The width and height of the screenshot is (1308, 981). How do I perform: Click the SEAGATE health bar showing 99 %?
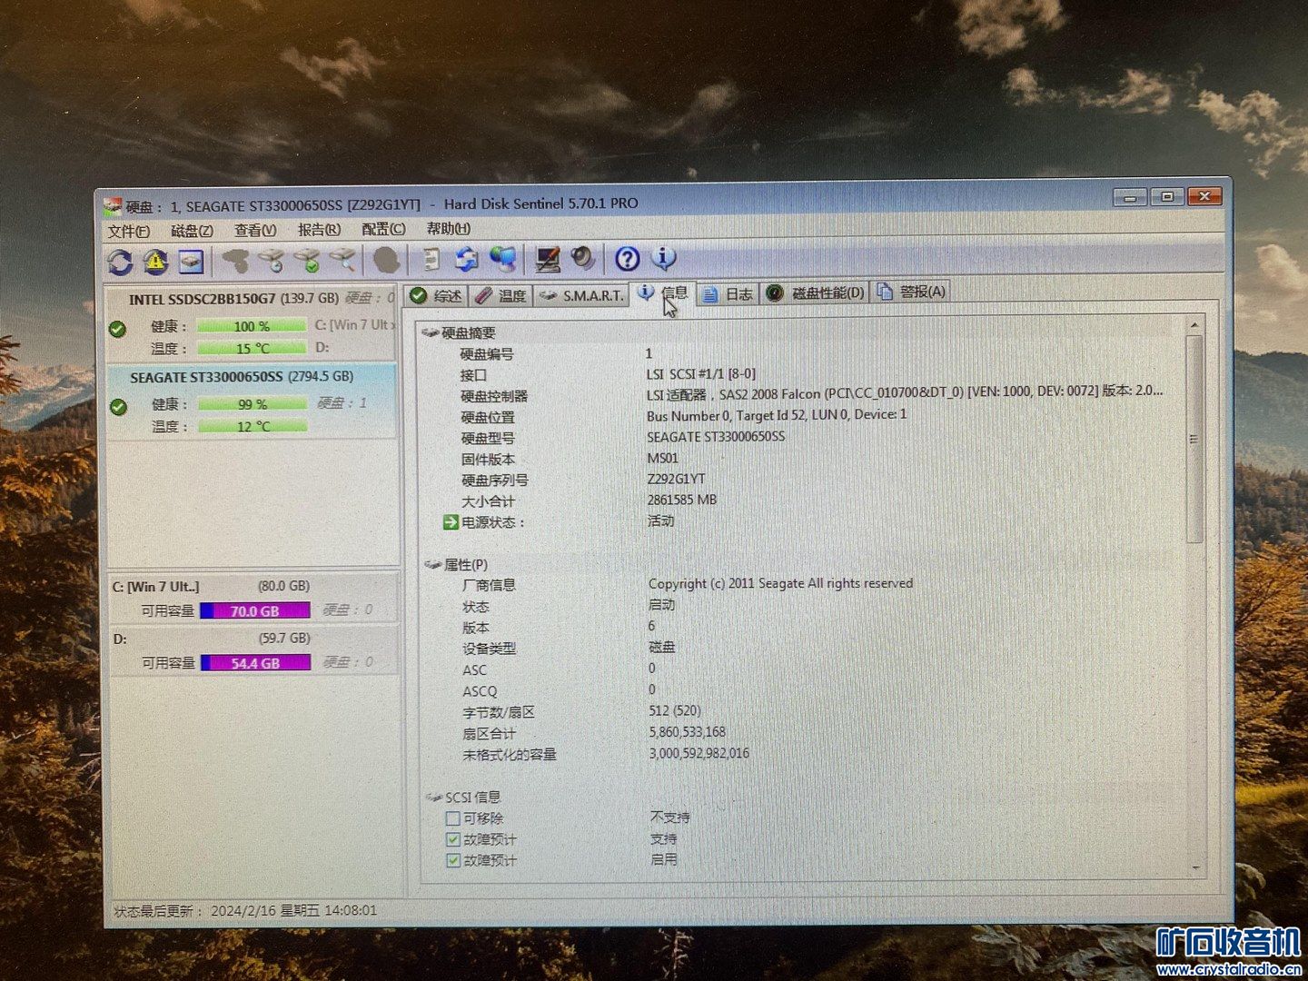pos(253,404)
